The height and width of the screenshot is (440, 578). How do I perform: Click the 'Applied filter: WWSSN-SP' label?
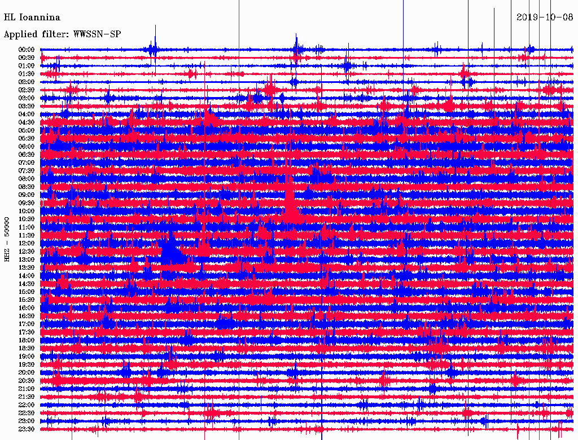(x=62, y=34)
